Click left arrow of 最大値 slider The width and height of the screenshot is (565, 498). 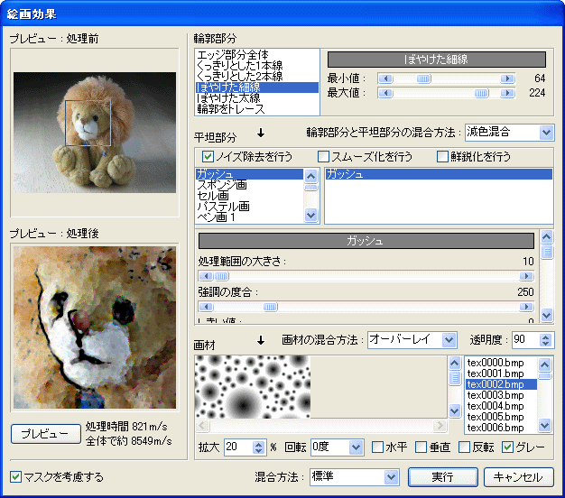point(385,93)
